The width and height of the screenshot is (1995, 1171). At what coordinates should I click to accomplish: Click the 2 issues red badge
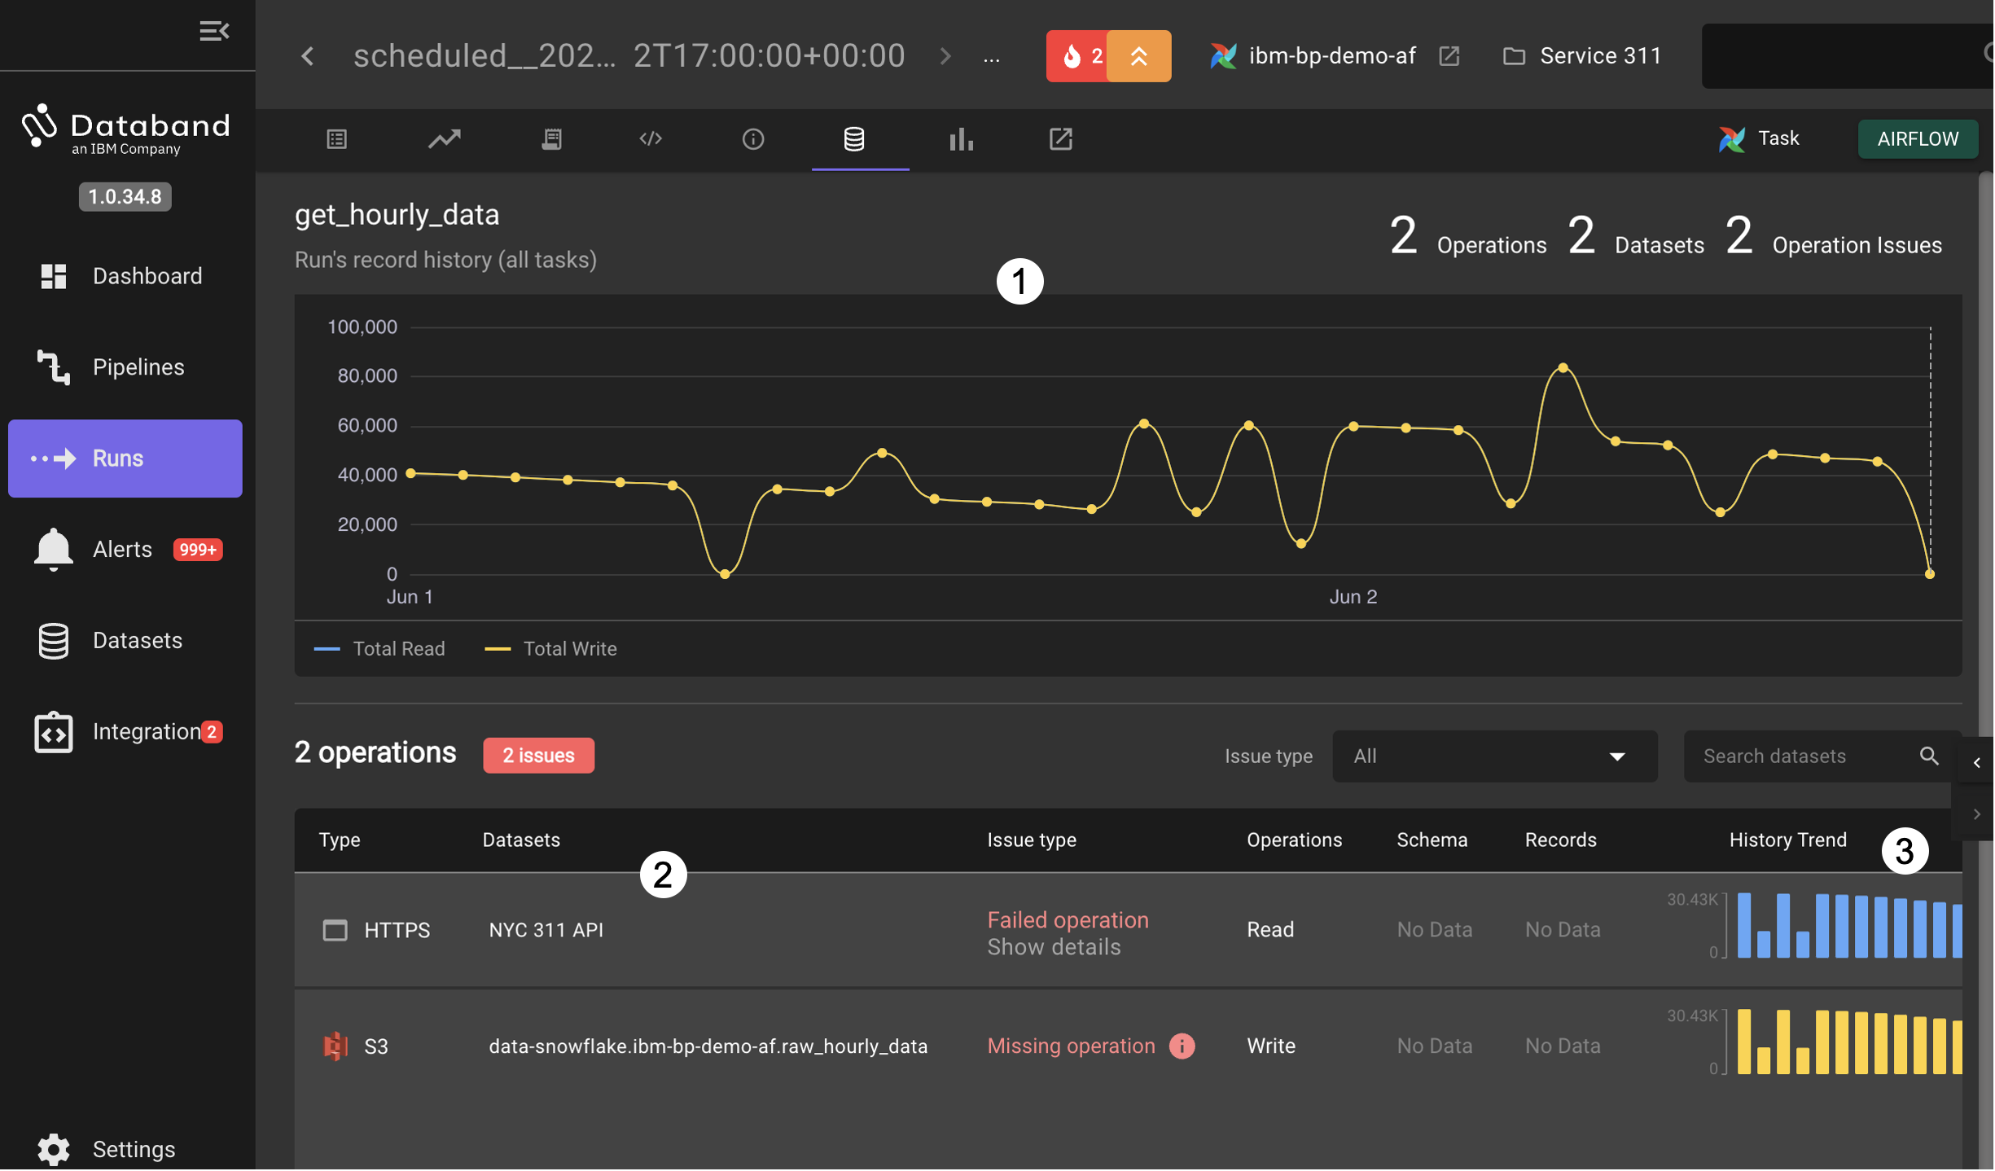coord(538,756)
